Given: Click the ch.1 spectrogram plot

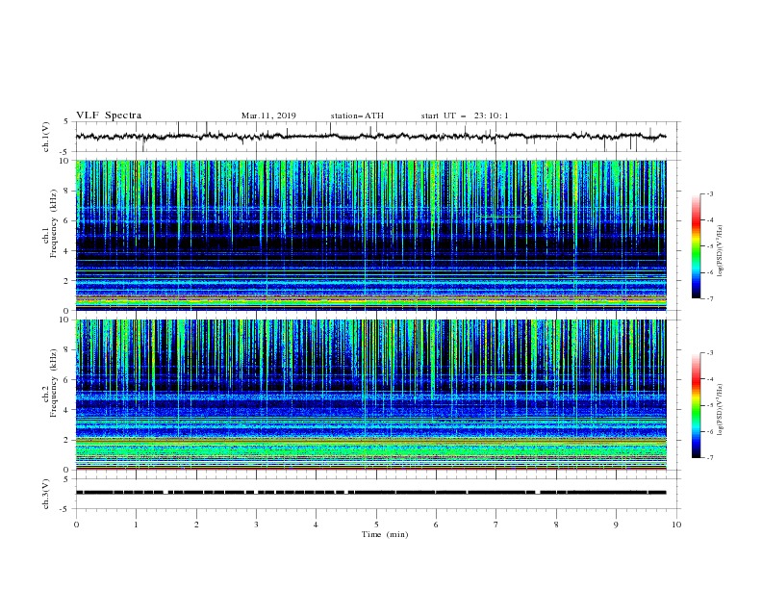Looking at the screenshot, I should click(x=370, y=235).
